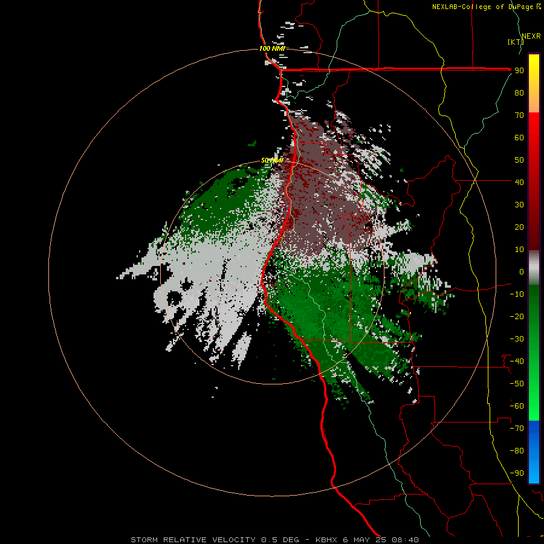Image resolution: width=544 pixels, height=544 pixels.
Task: Click the -90 knot scale value
Action: tap(517, 473)
